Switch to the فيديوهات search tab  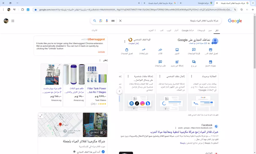coord(200,30)
